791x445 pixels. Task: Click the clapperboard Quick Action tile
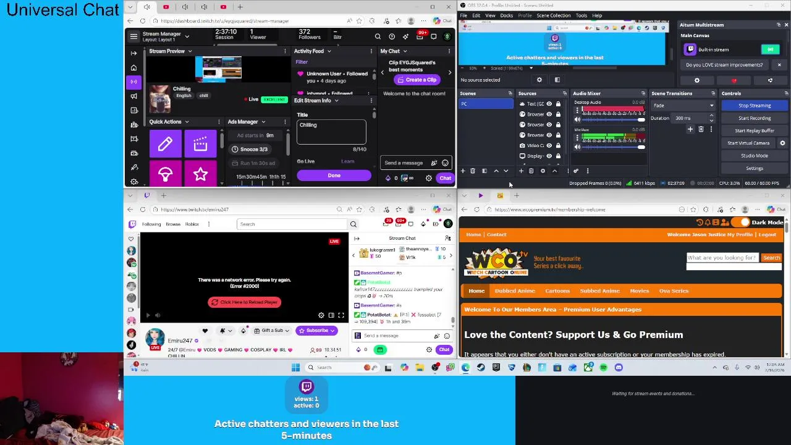(200, 144)
